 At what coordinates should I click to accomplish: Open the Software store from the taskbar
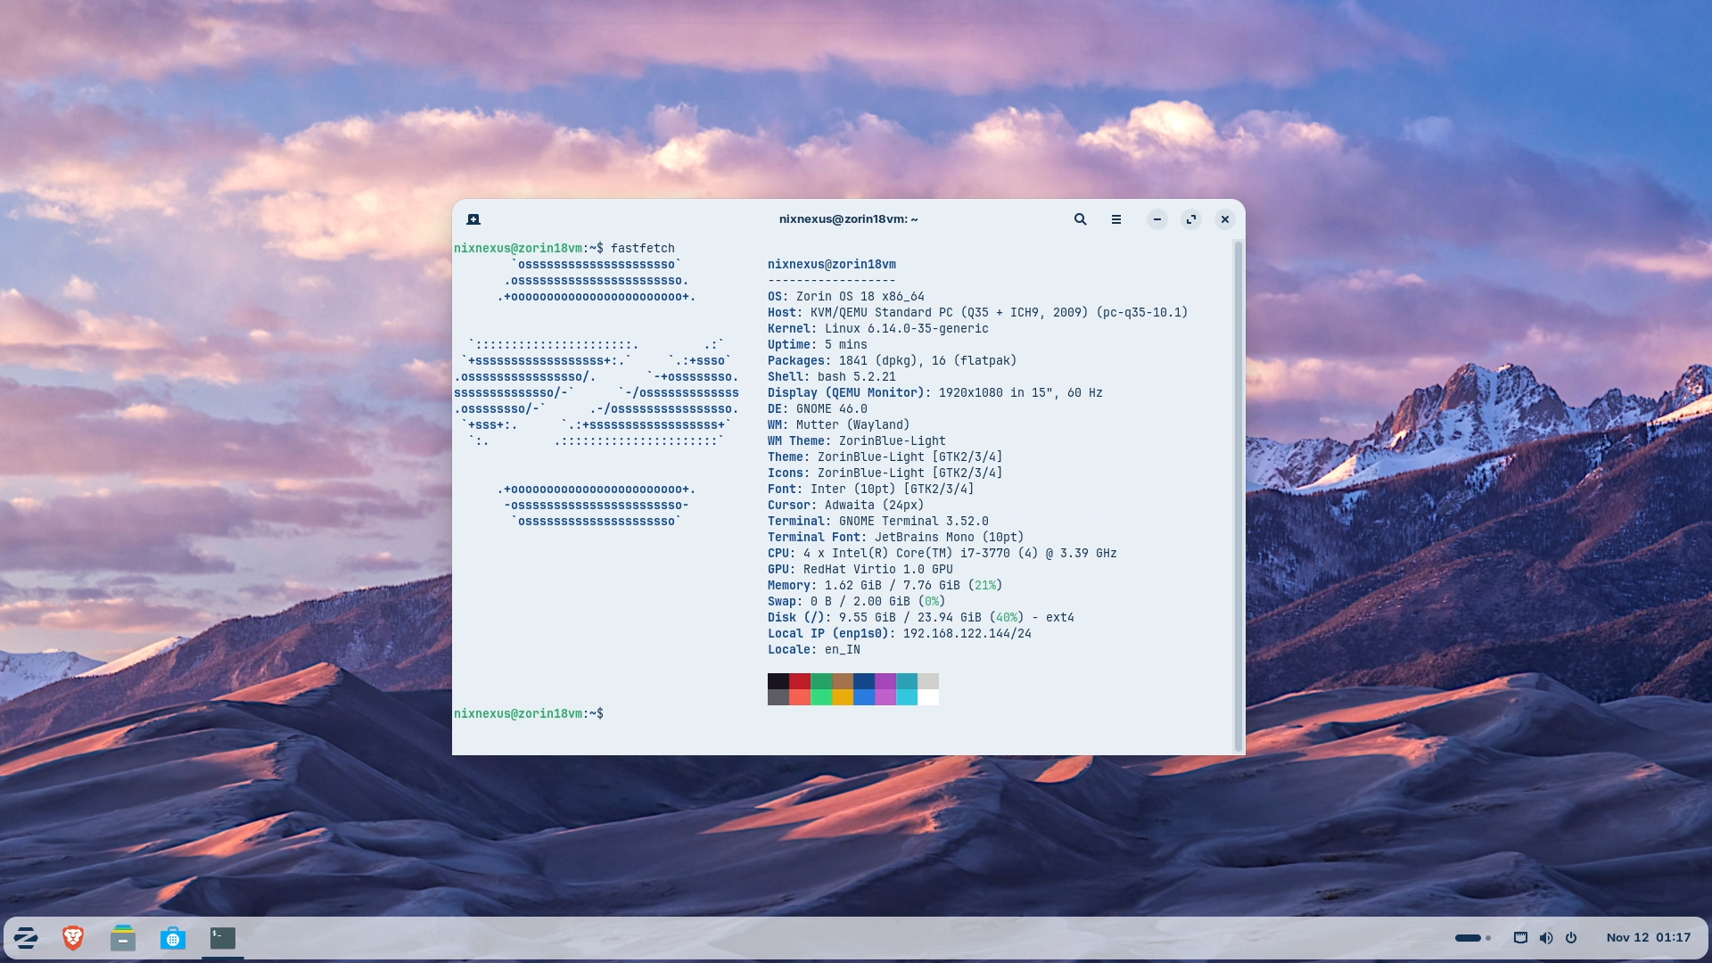click(x=172, y=937)
